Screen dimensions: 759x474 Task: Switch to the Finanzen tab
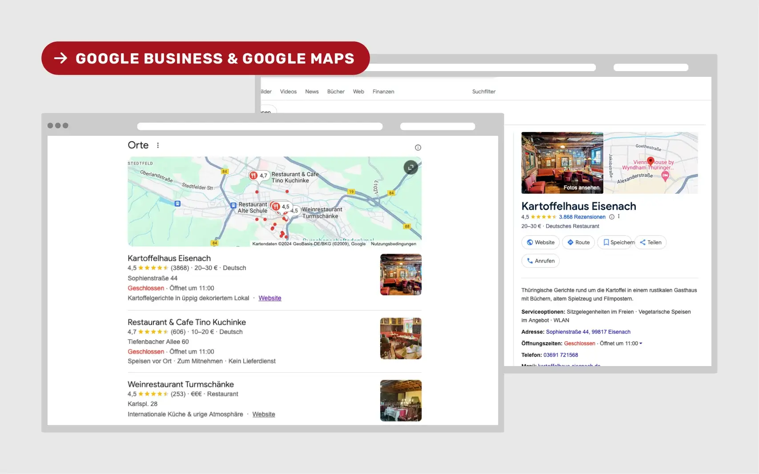coord(383,92)
